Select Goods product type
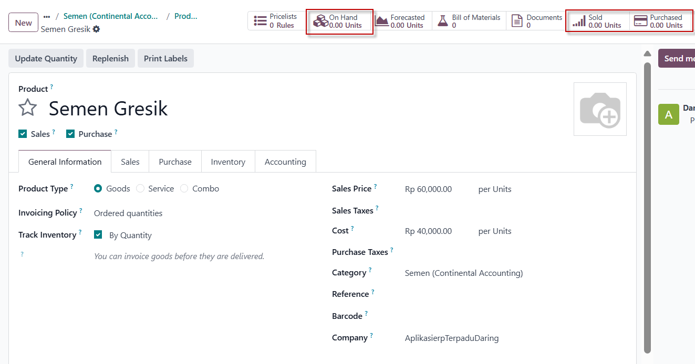Viewport: 695px width, 364px height. [x=98, y=188]
